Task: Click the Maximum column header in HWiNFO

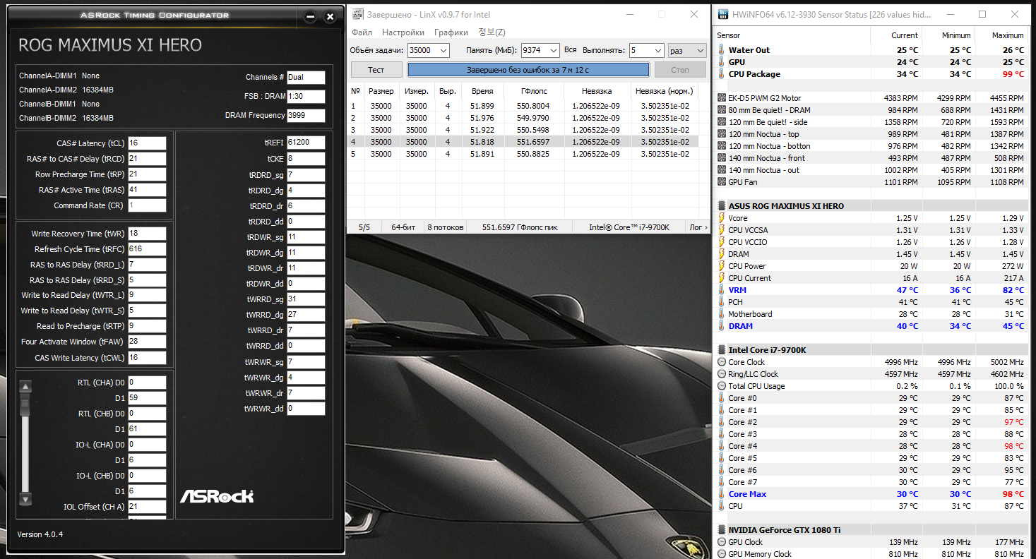Action: pyautogui.click(x=1007, y=35)
